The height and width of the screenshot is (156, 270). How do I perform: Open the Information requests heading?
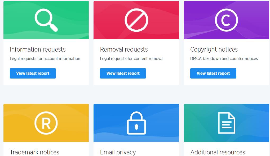coord(38,49)
